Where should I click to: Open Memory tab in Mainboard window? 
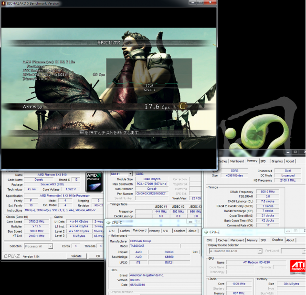point(154,231)
